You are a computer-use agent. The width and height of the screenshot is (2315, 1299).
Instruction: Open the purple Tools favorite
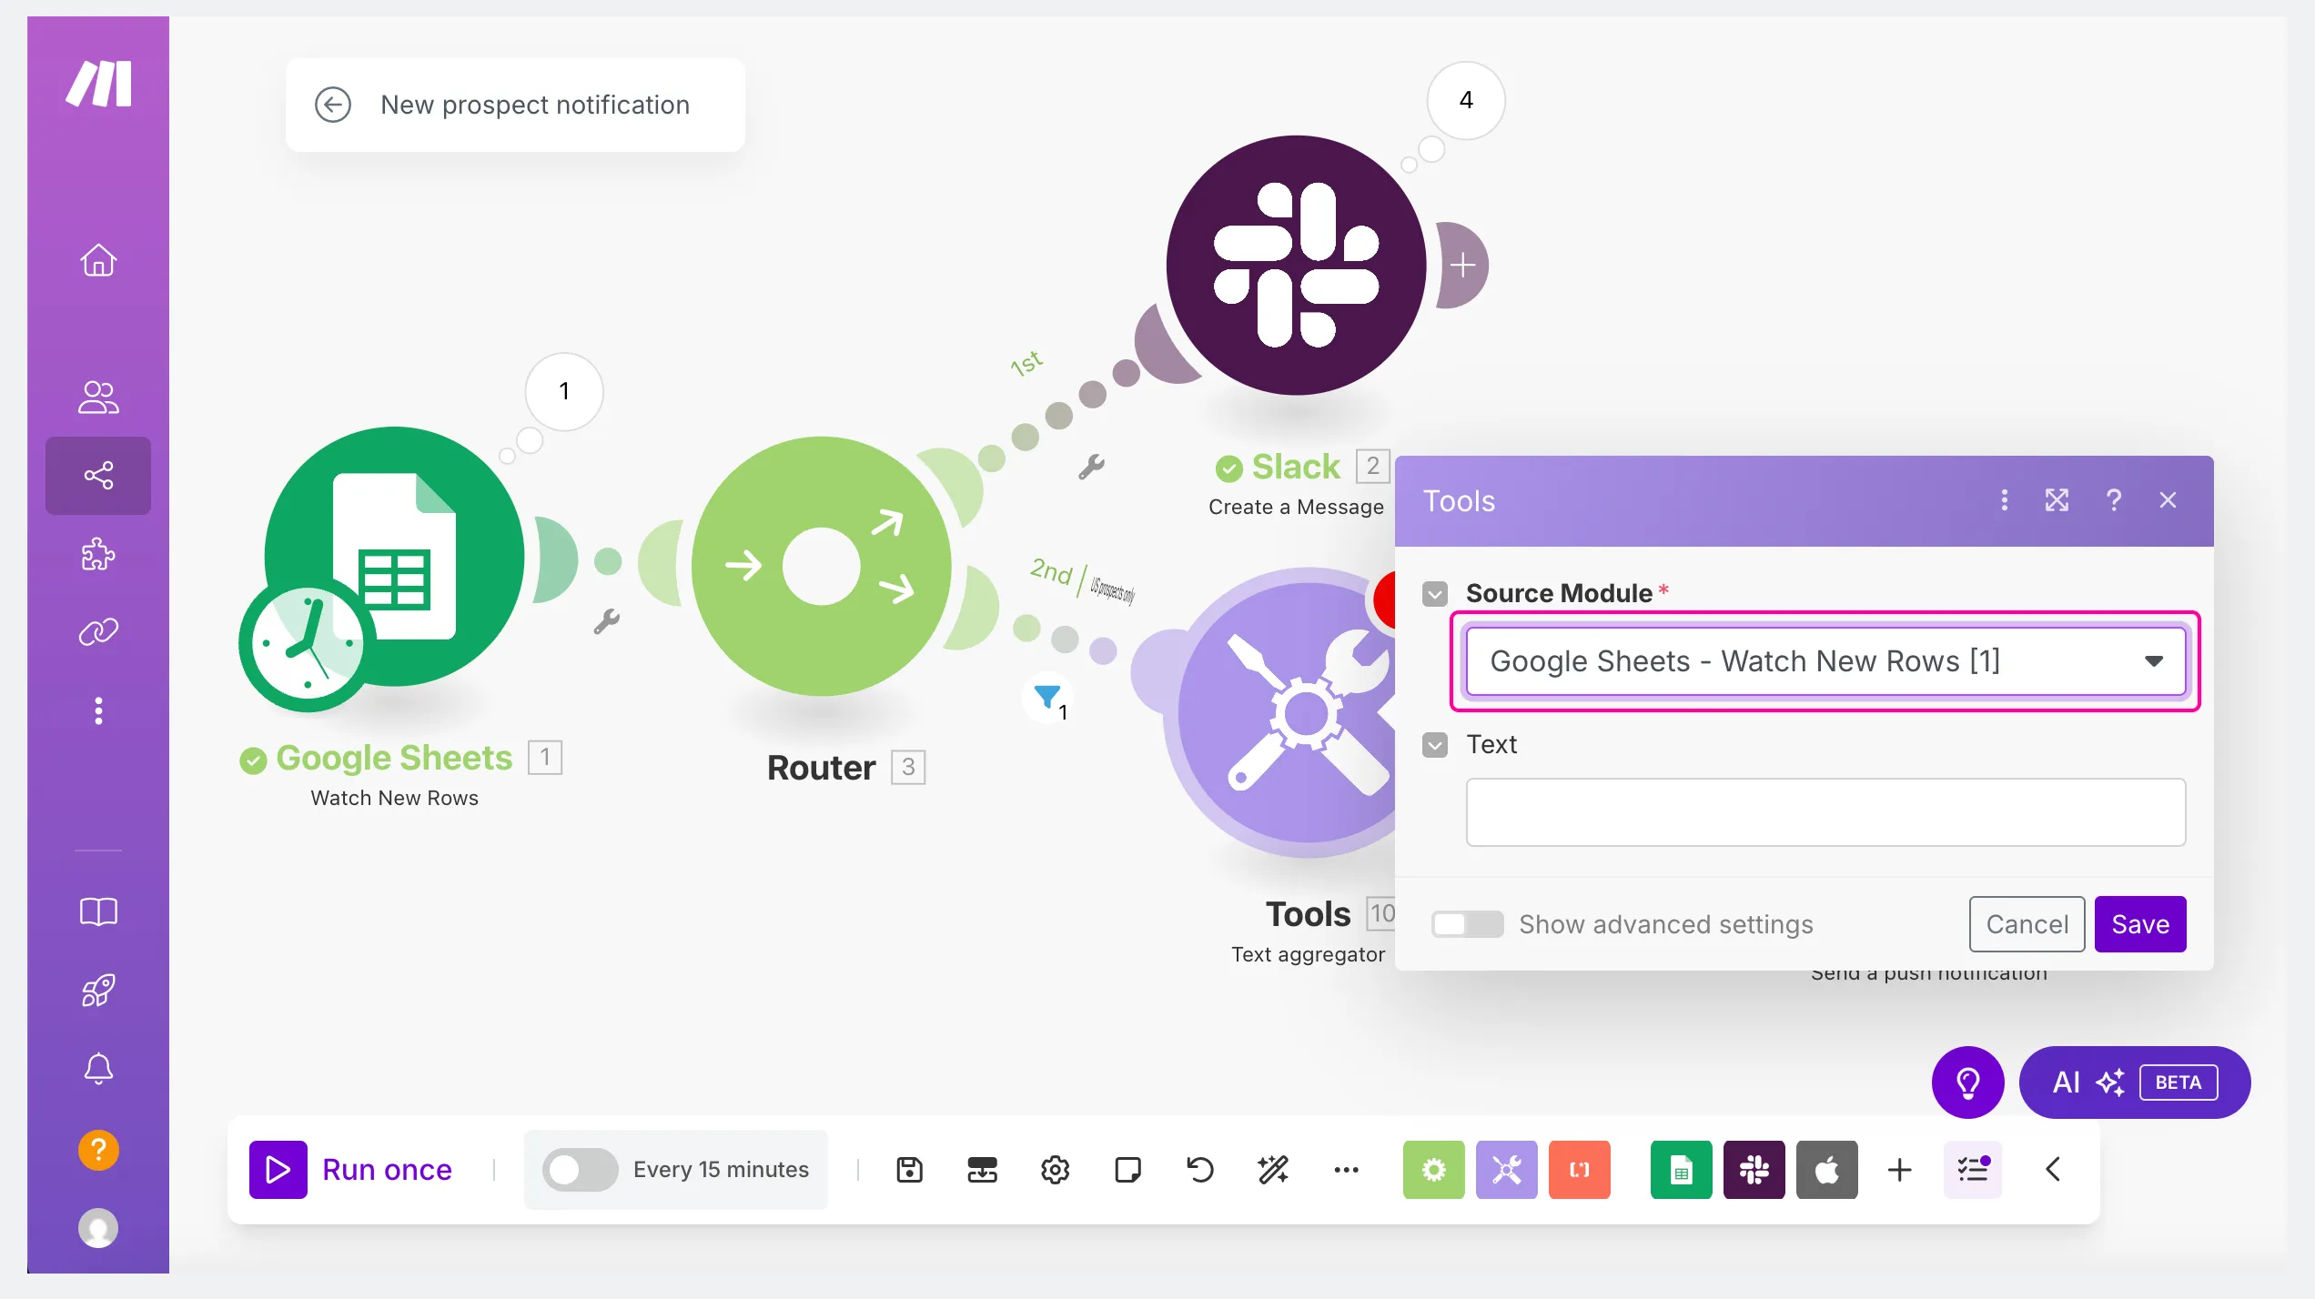(x=1506, y=1169)
